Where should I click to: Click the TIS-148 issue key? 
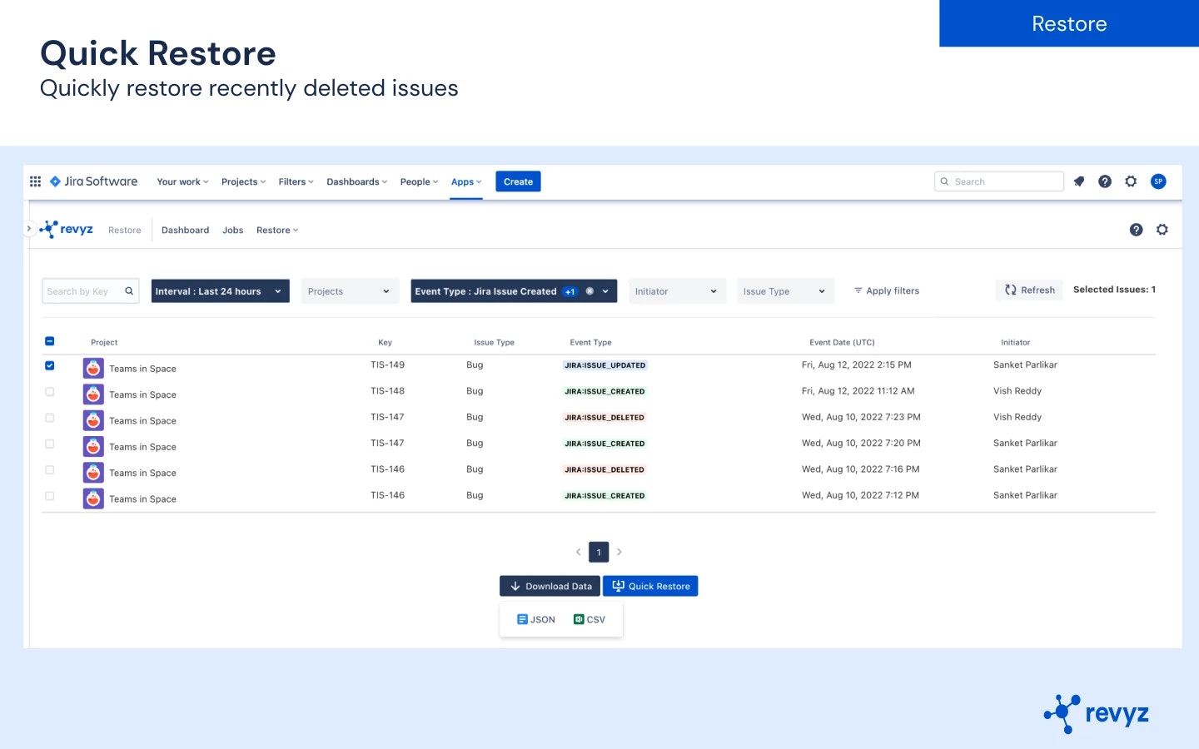click(387, 391)
